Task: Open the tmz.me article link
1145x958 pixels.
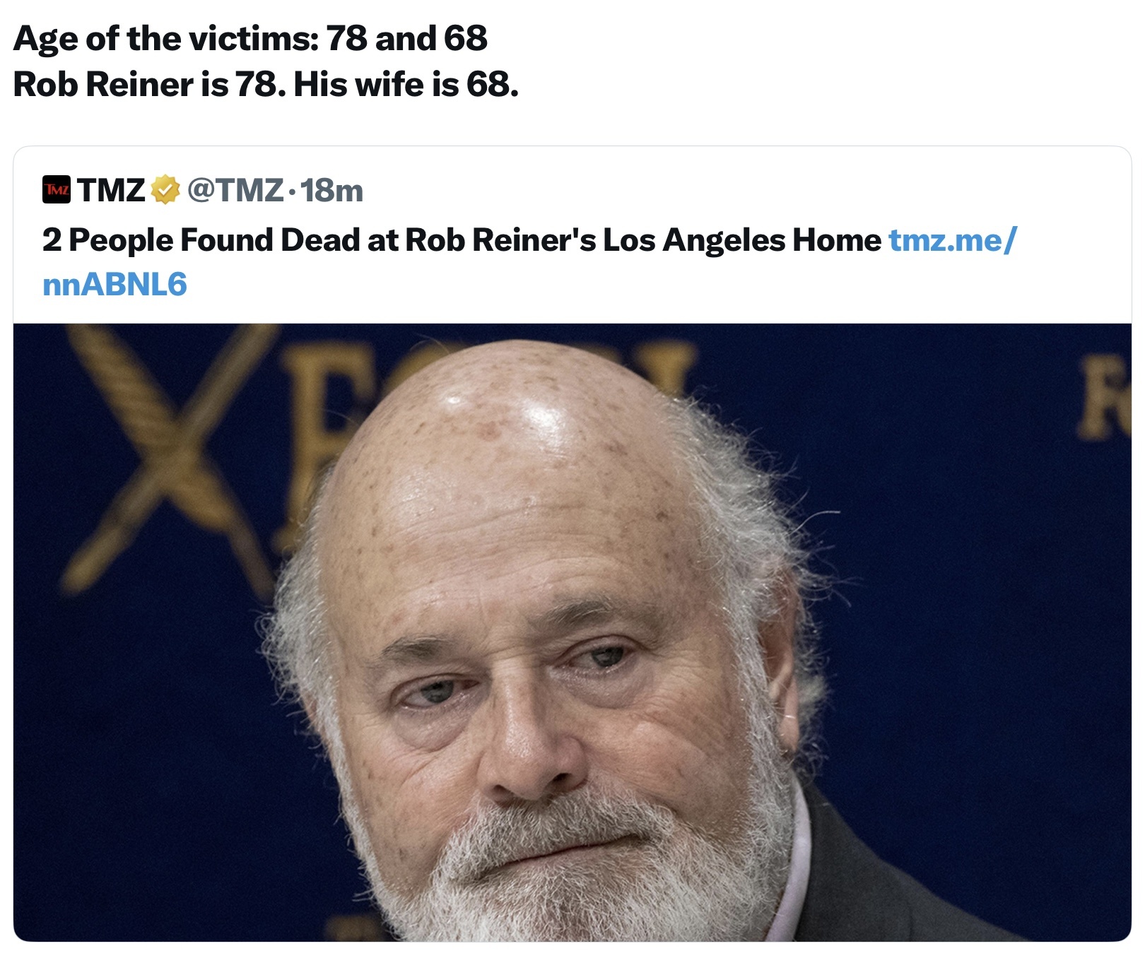Action: point(951,240)
